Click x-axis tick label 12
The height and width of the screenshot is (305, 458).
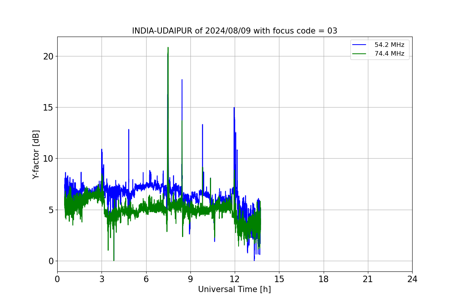(235, 279)
